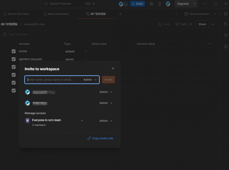229x170 pixels.
Task: Click the chenrq333's fork label
Action: click(34, 24)
